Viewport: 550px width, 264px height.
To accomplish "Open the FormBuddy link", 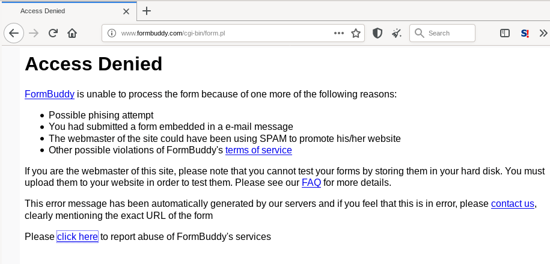I will pyautogui.click(x=49, y=94).
